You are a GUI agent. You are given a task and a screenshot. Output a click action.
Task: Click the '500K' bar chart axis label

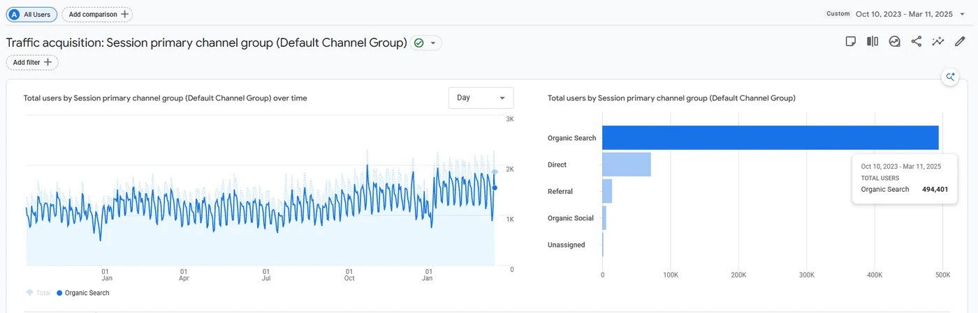point(942,275)
